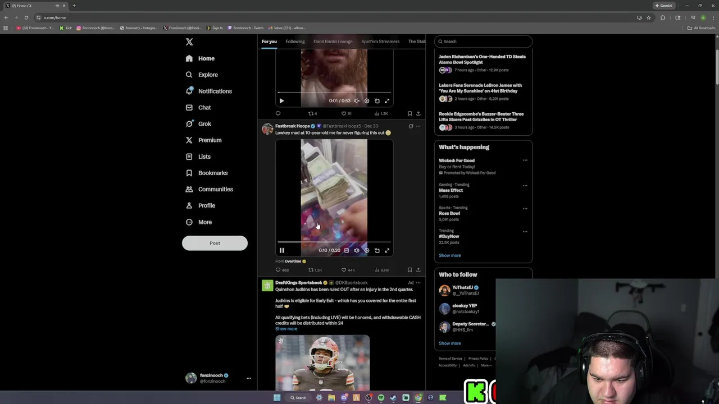Toggle captions on the 0:20 video
This screenshot has height=404, width=719.
point(347,250)
